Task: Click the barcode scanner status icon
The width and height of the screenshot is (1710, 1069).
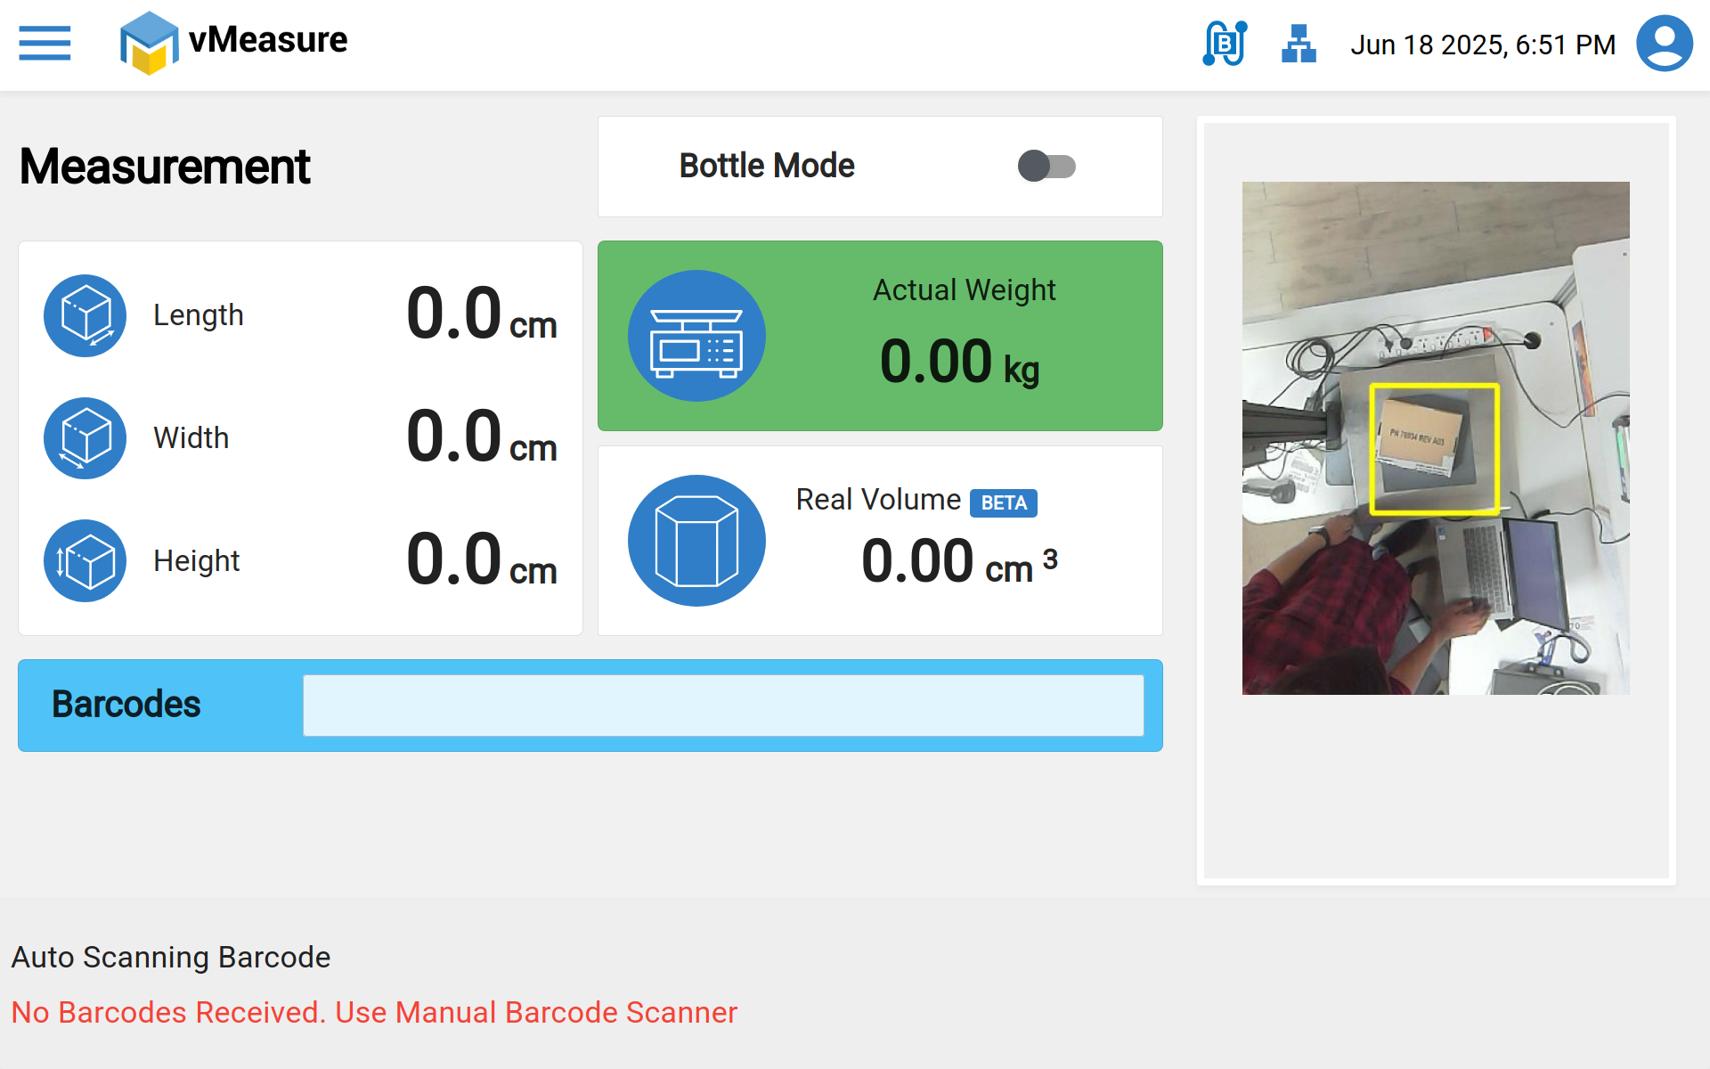Action: pos(1225,44)
